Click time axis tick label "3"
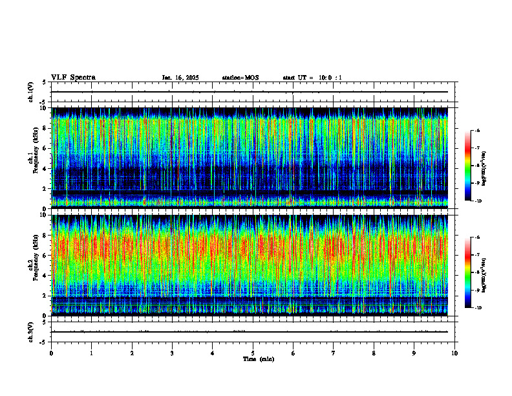The width and height of the screenshot is (512, 396). pyautogui.click(x=172, y=353)
